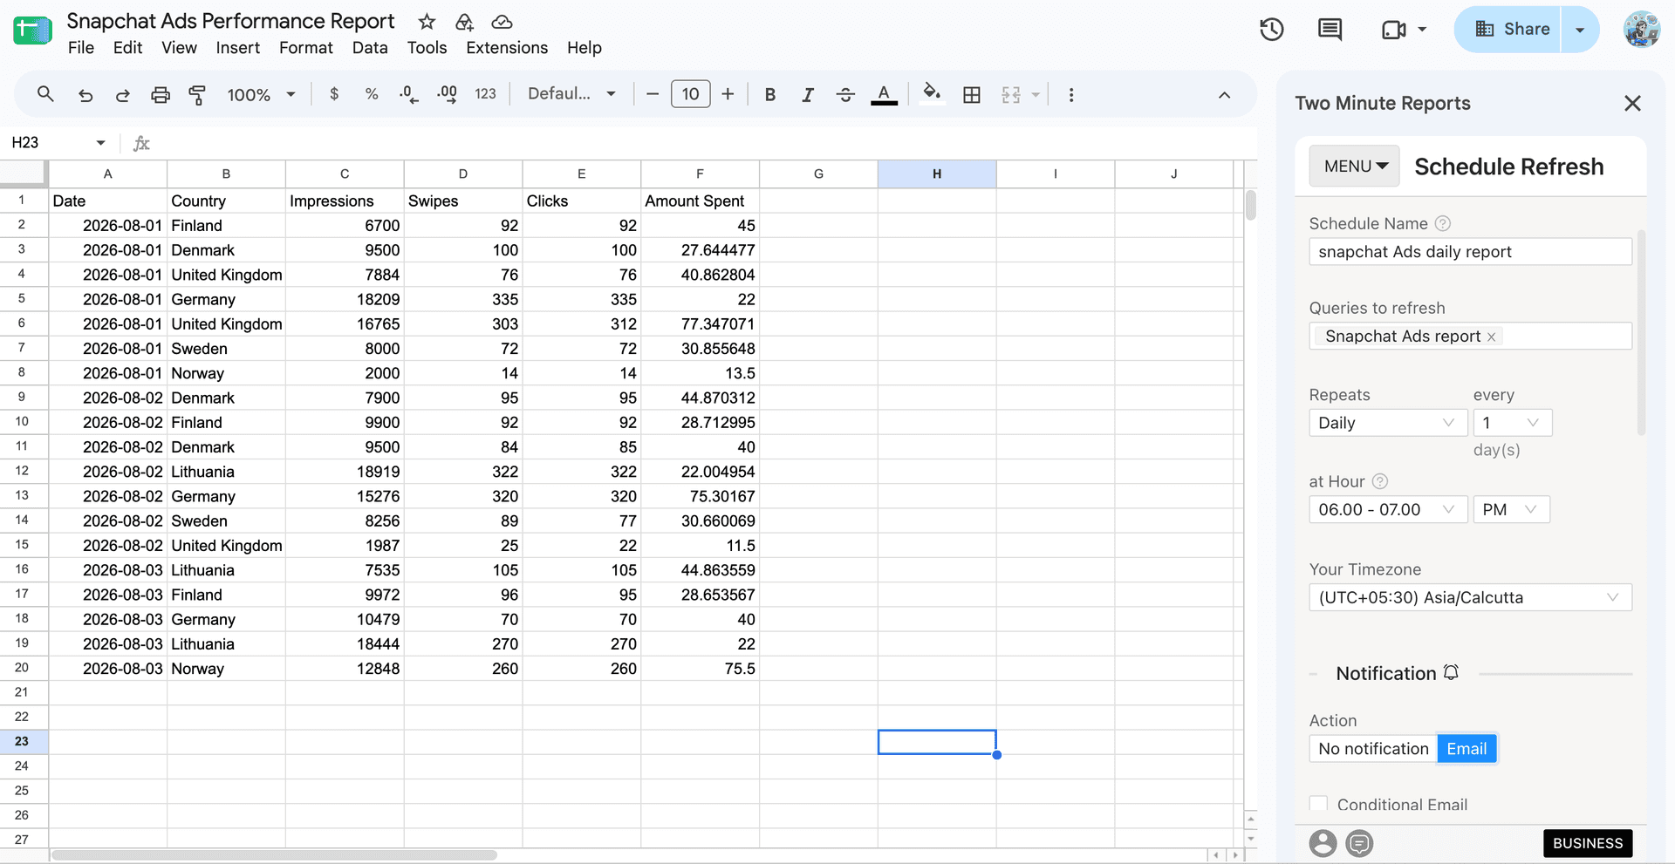The width and height of the screenshot is (1675, 864).
Task: Remove the Snapchat Ads report query tag
Action: (1491, 337)
